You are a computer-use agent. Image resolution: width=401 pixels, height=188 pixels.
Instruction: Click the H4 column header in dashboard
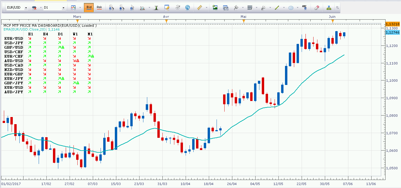click(x=45, y=34)
